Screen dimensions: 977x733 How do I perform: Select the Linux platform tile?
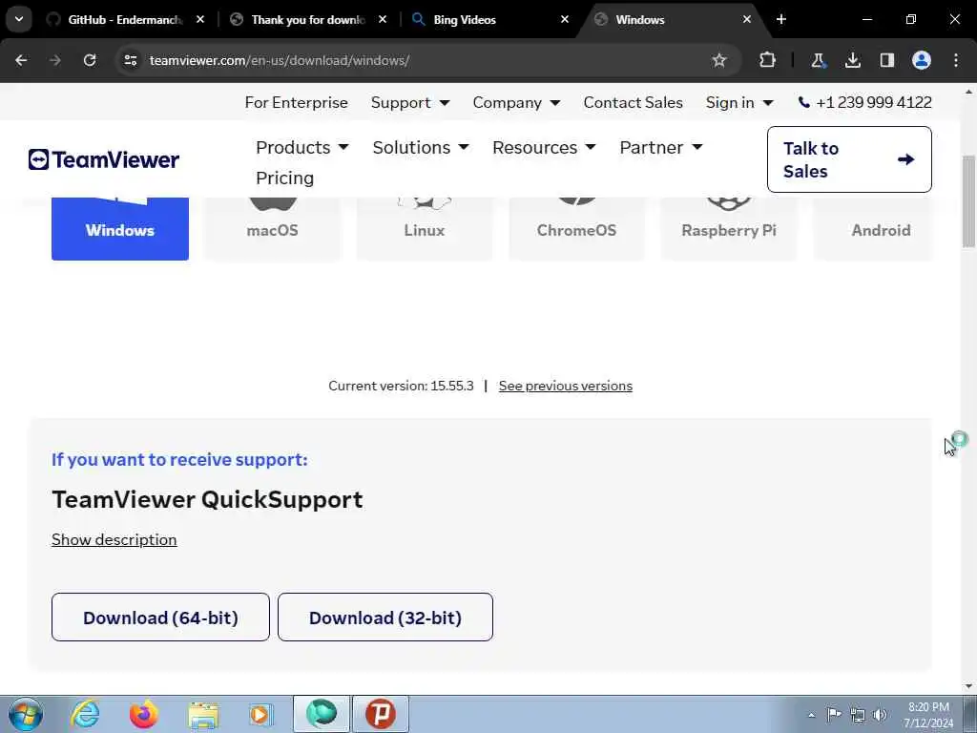(x=425, y=228)
